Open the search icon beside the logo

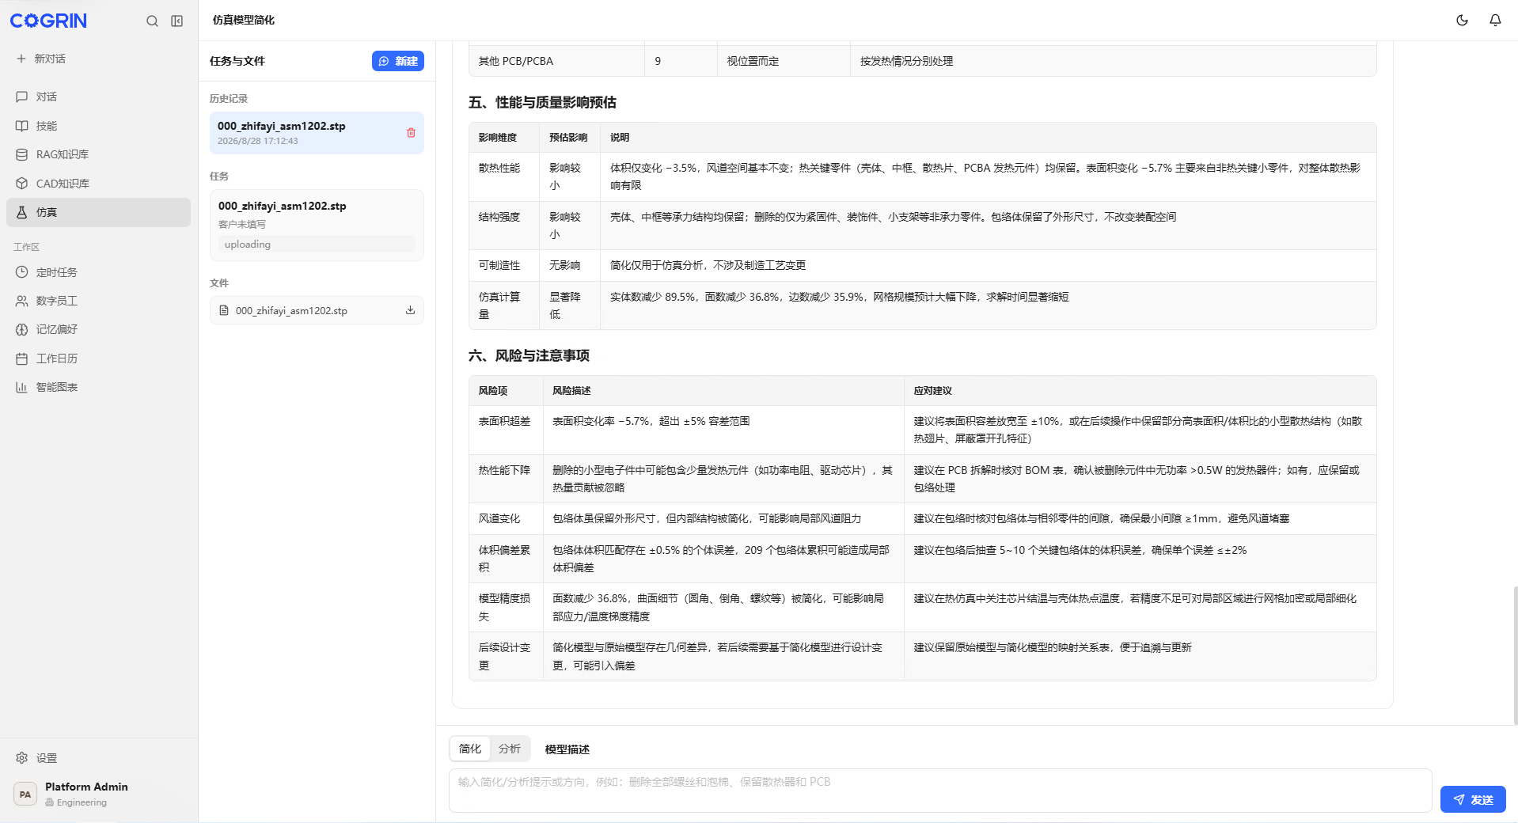tap(152, 21)
